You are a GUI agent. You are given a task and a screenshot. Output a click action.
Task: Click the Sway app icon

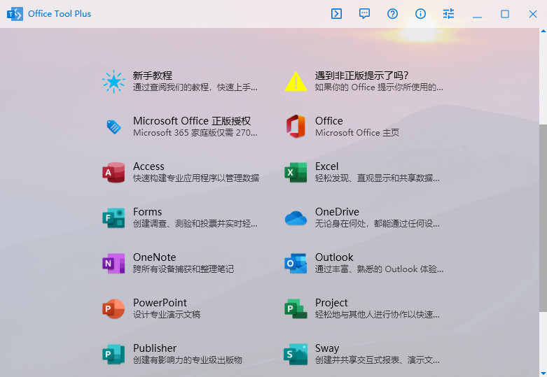296,354
